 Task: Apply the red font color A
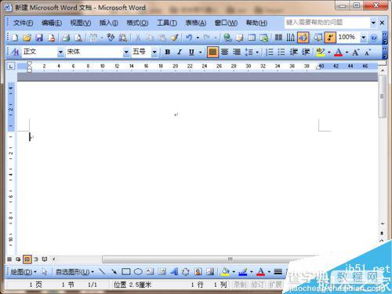click(339, 53)
